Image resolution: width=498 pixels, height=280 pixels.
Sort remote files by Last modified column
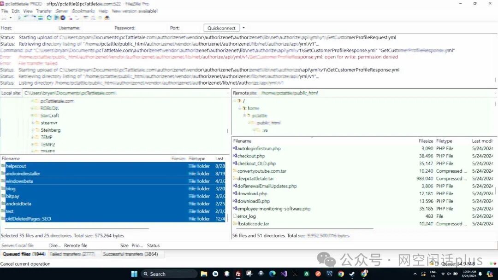(x=482, y=141)
